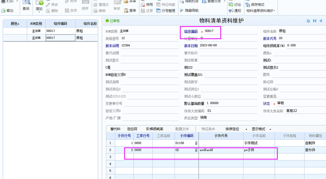Go to previous record arrow icon

click(x=321, y=21)
